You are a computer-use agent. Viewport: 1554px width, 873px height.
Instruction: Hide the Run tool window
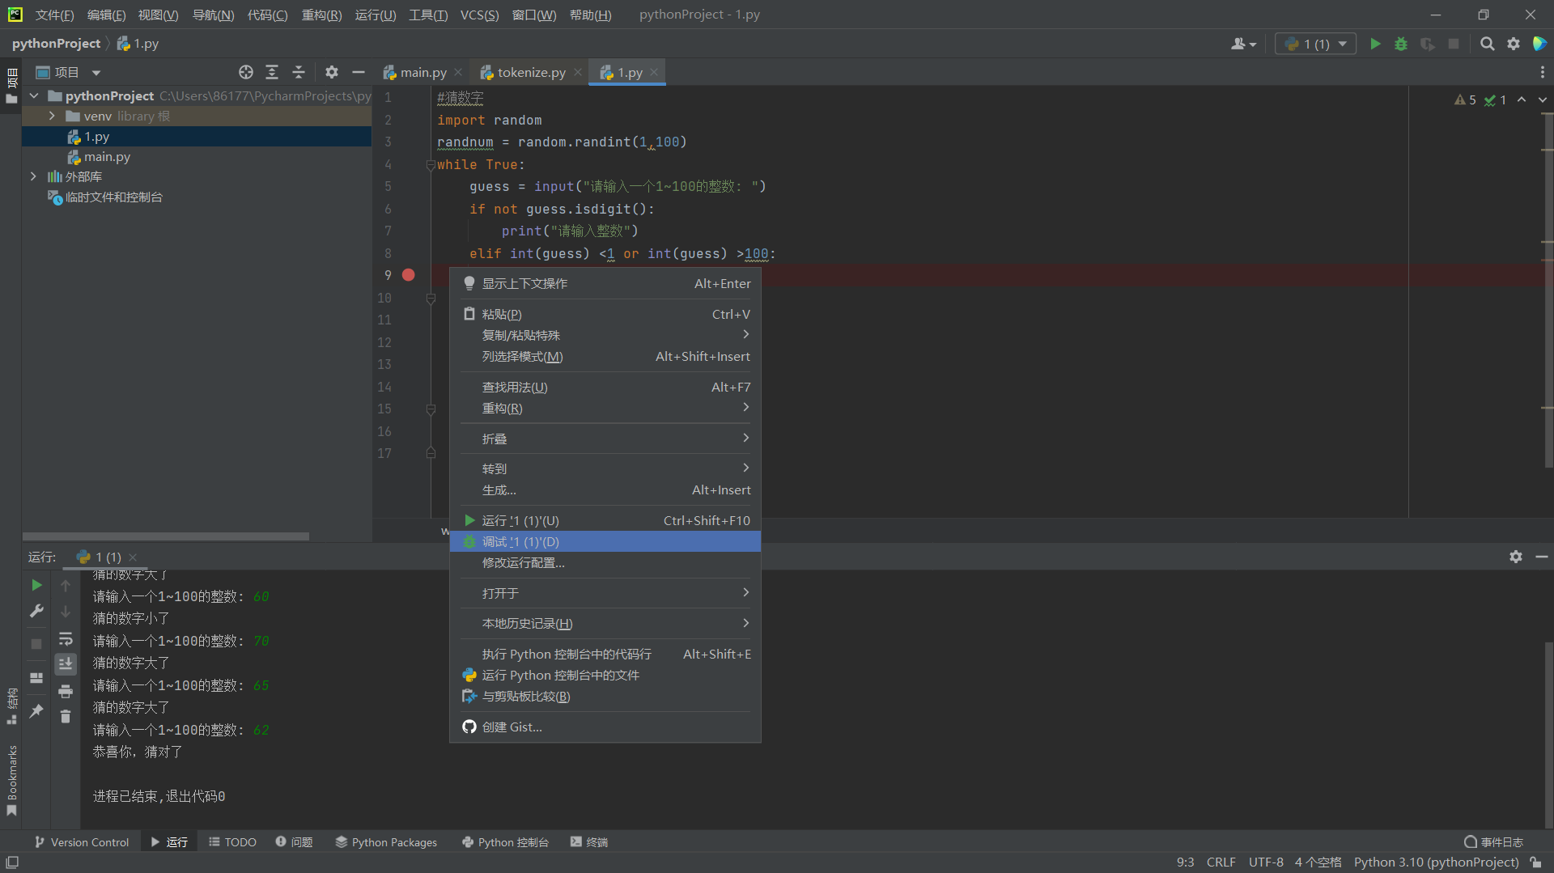tap(1542, 557)
